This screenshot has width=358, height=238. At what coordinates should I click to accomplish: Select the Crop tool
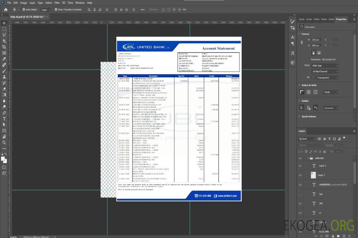coord(4,47)
